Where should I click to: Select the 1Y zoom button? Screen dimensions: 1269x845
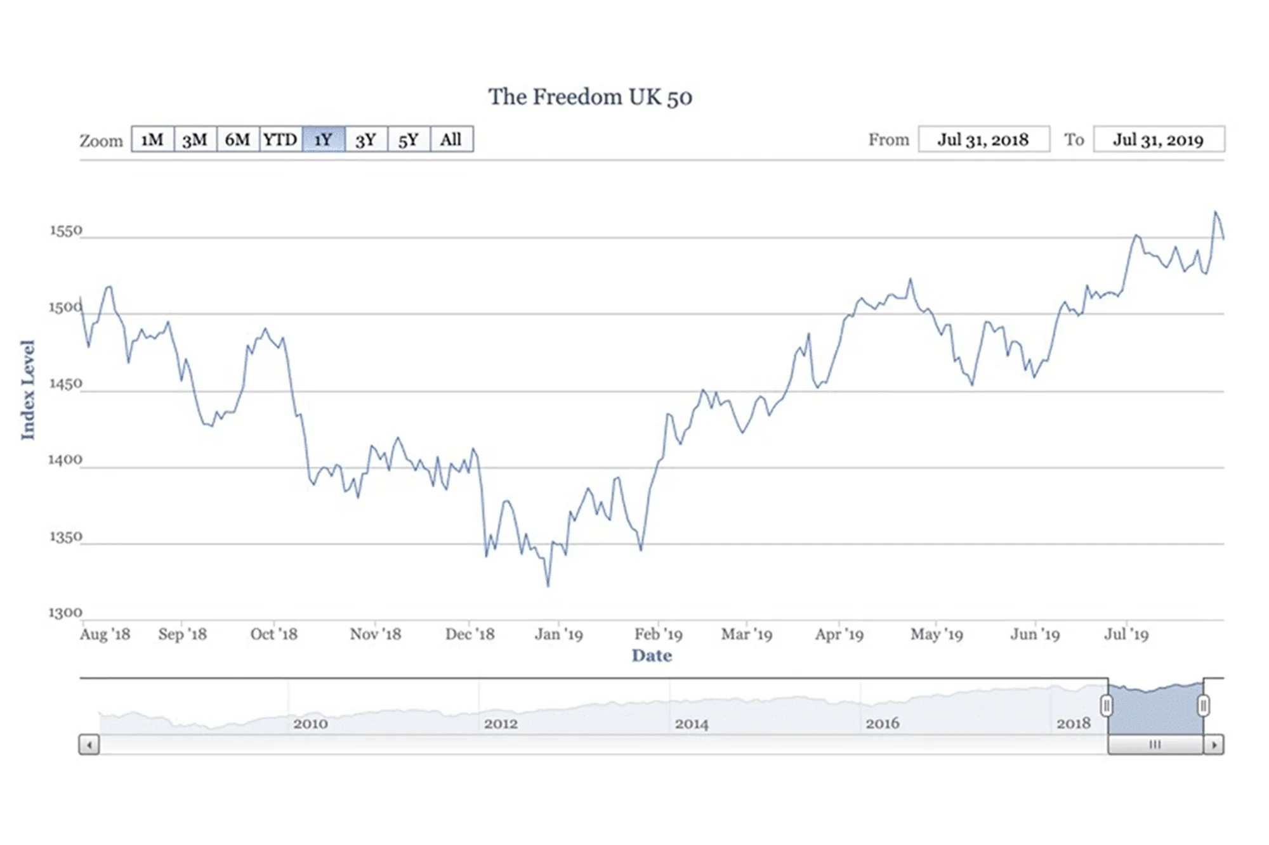coord(324,139)
